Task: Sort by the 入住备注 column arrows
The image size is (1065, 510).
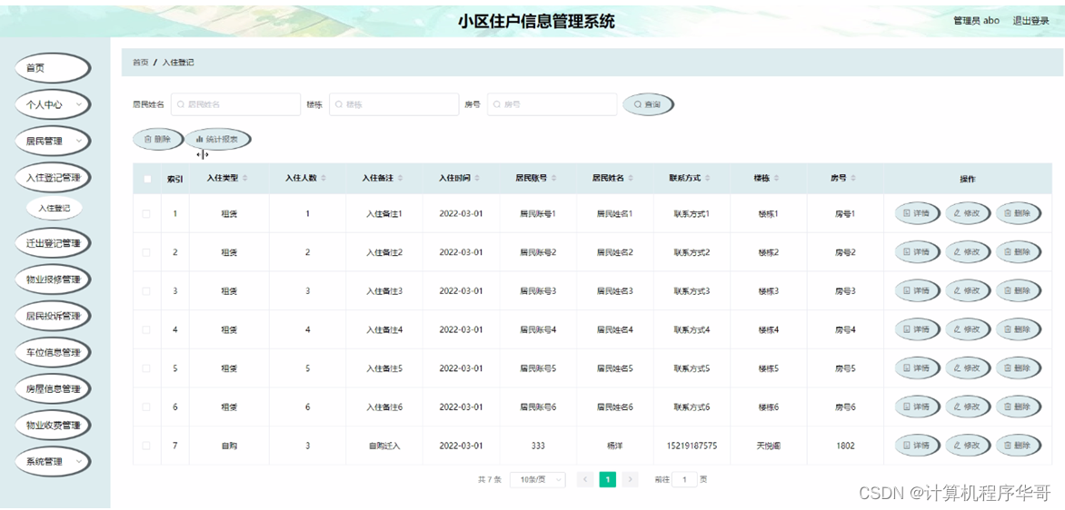Action: [x=400, y=179]
